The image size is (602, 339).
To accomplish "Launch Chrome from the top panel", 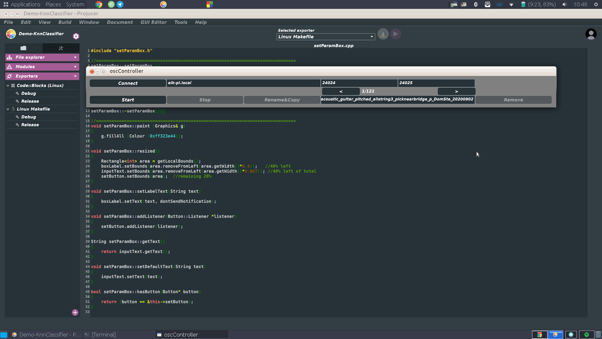I will tap(99, 4).
